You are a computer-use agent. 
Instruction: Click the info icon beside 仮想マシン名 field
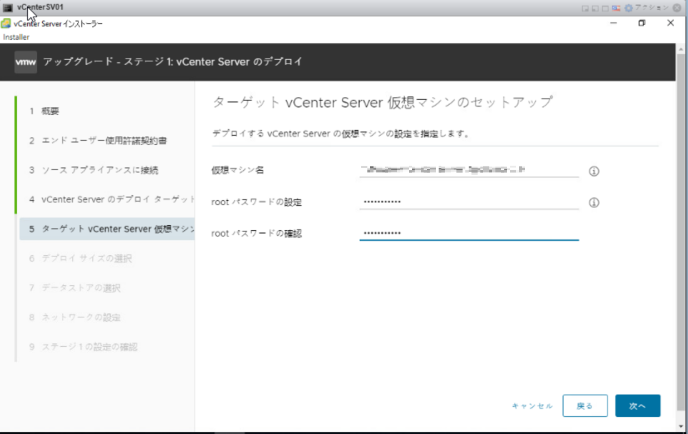594,171
